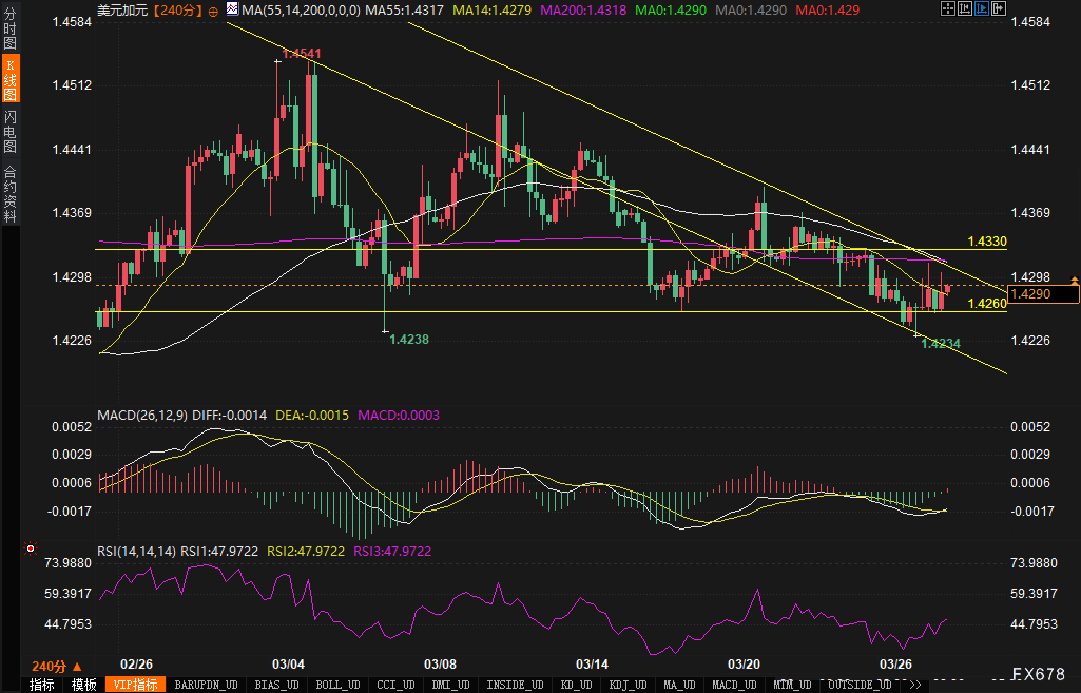Open the 模板 tab at the bottom
Viewport: 1081px width, 693px height.
(84, 685)
